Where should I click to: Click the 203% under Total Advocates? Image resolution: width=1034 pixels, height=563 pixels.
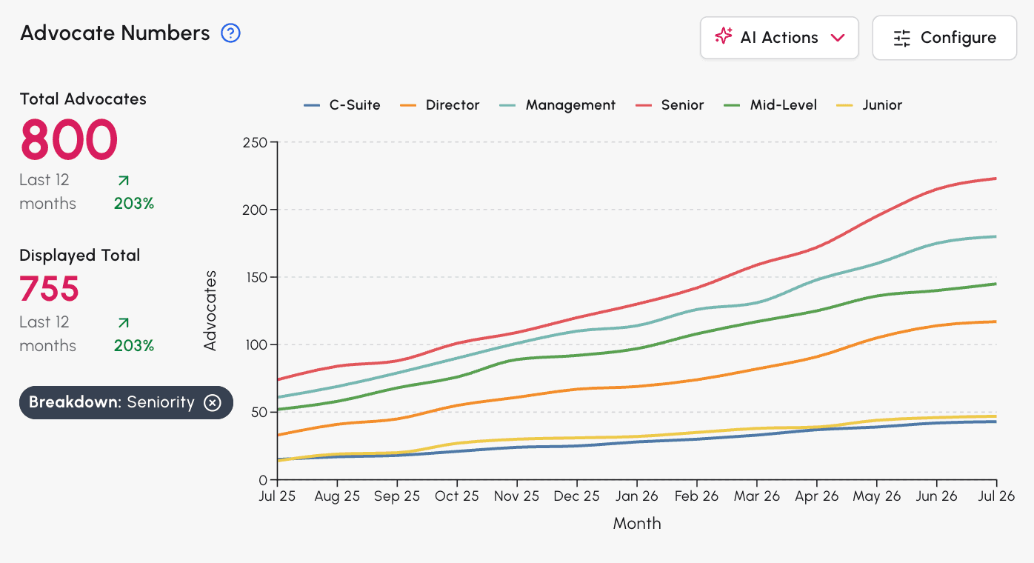tap(134, 204)
